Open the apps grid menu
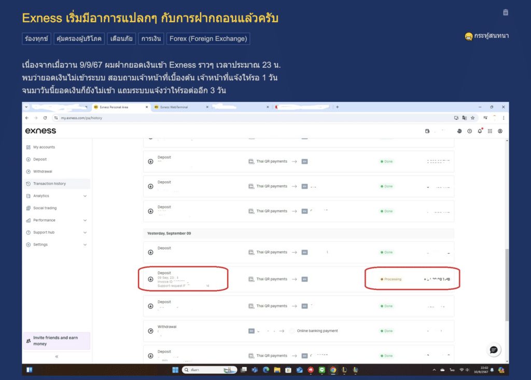531x380 pixels. 490,131
